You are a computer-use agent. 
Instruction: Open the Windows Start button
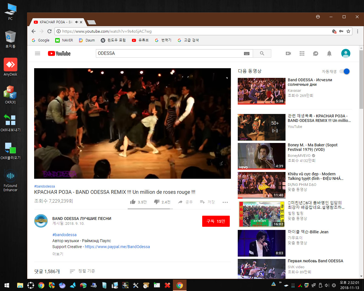7,285
